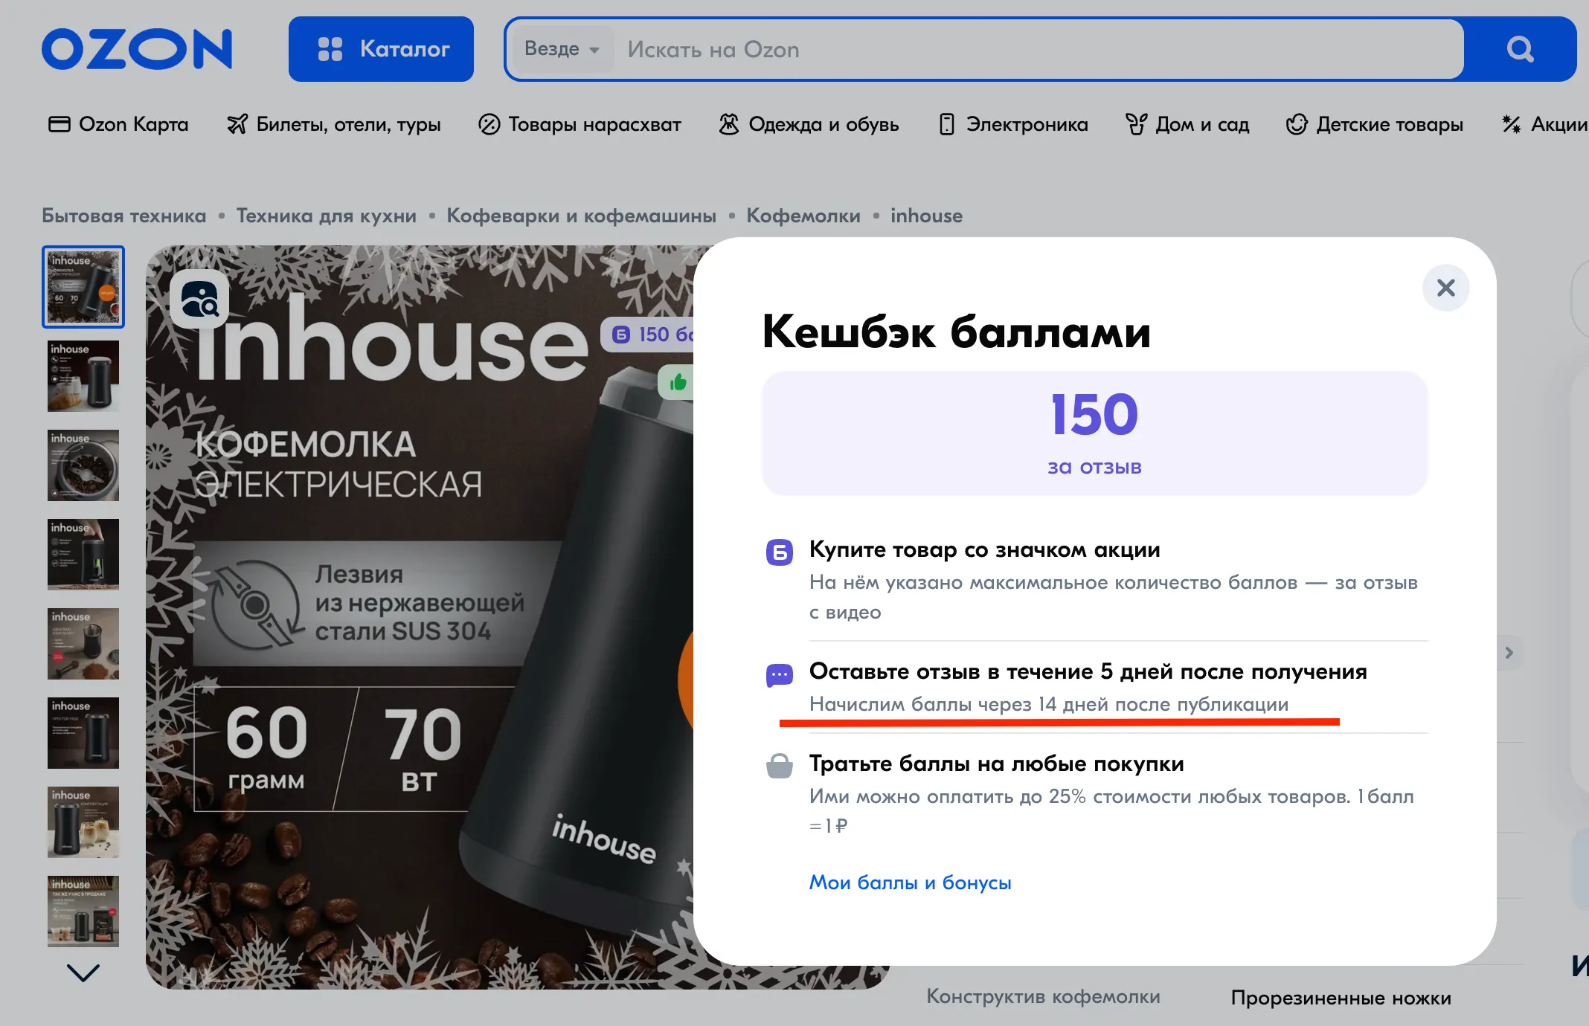Viewport: 1589px width, 1026px height.
Task: Click the magnifier search button
Action: (1519, 50)
